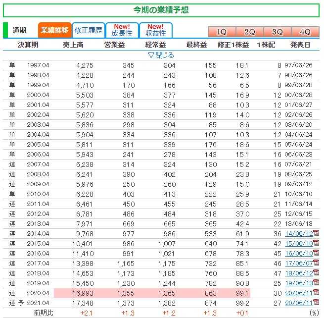
Task: Open the PDF icon beside 15/06/10
Action: (x=316, y=244)
